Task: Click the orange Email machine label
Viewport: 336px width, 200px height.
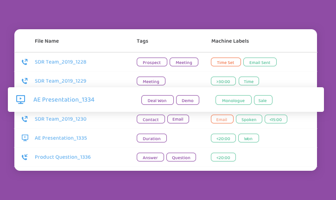Action: (222, 119)
